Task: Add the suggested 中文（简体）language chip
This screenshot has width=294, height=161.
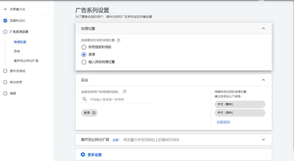Action: [x=240, y=113]
